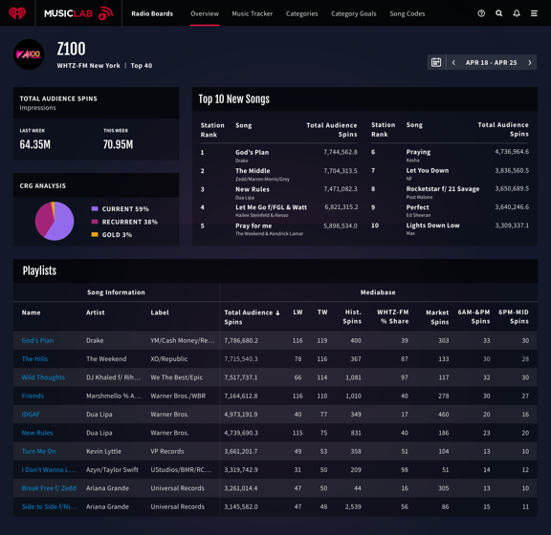This screenshot has height=535, width=551.
Task: Click the WHTZ-FM % Share column header
Action: pyautogui.click(x=393, y=316)
